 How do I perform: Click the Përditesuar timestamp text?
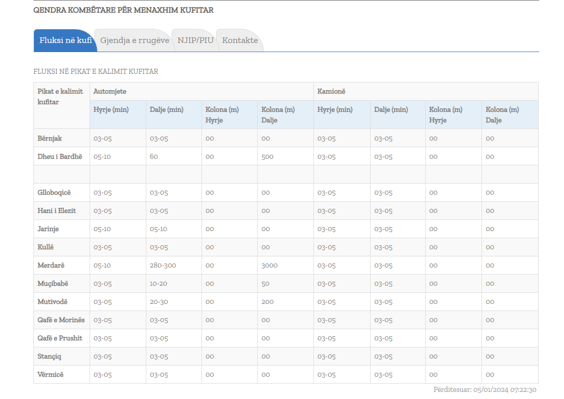pos(485,390)
